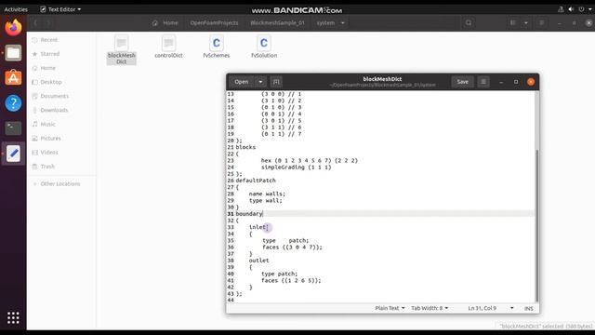Image resolution: width=595 pixels, height=335 pixels.
Task: Open system folder dropdown in path bar
Action: tap(343, 22)
